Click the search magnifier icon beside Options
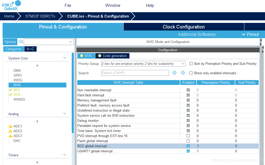The width and height of the screenshot is (265, 165). (x=21, y=41)
